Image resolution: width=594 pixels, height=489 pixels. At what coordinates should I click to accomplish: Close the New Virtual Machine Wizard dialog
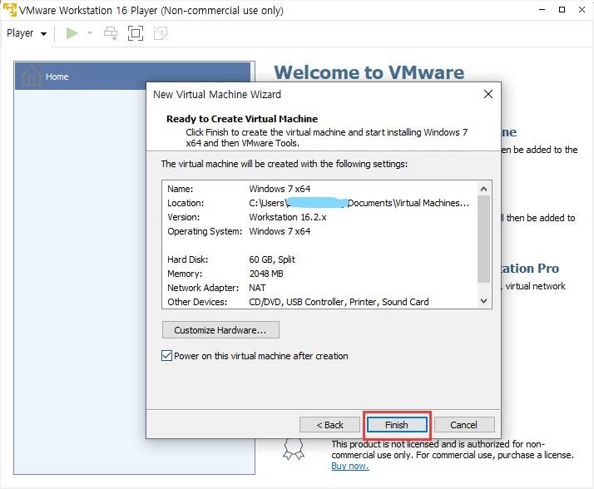(x=488, y=94)
